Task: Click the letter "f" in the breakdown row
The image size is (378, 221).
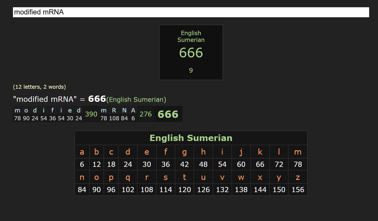Action: [53, 110]
